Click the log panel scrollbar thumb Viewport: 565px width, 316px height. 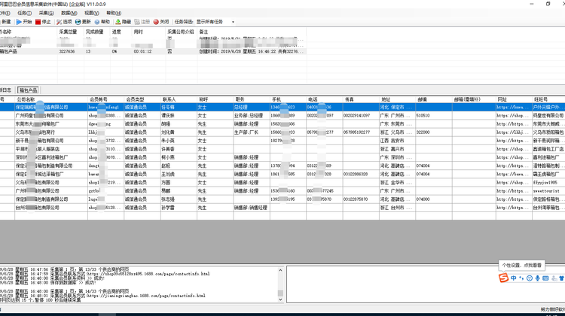coord(281,293)
